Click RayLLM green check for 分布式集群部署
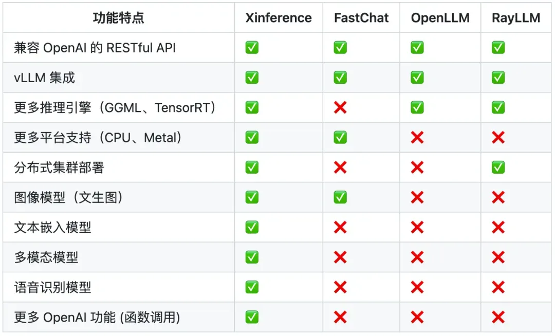The width and height of the screenshot is (555, 336). [498, 167]
